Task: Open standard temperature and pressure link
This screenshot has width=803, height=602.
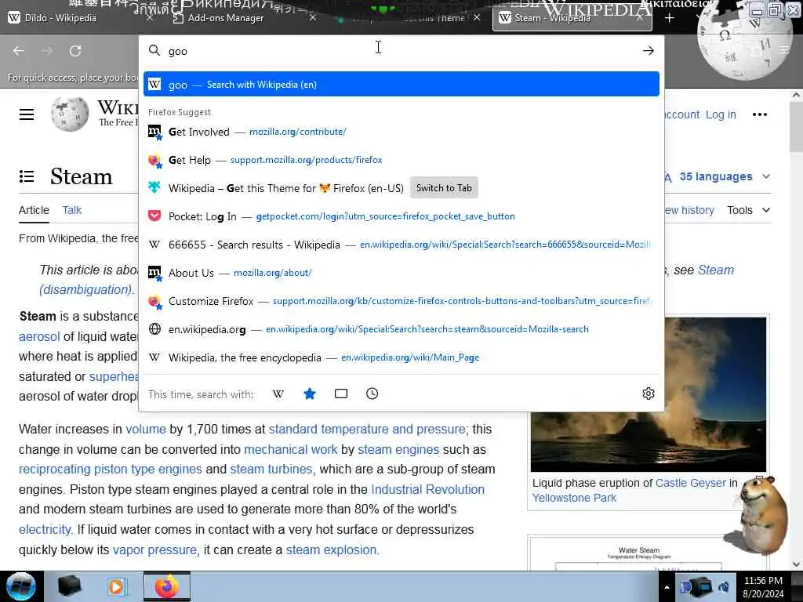Action: point(367,429)
